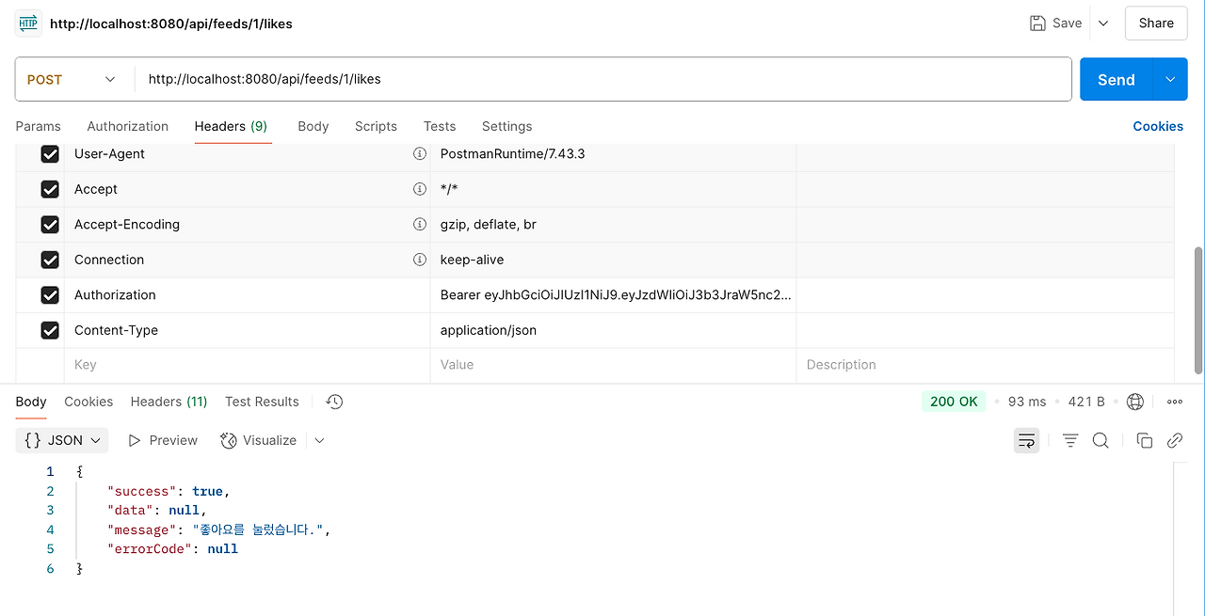Click the response link icon
Viewport: 1205px width, 616px height.
pyautogui.click(x=1175, y=440)
